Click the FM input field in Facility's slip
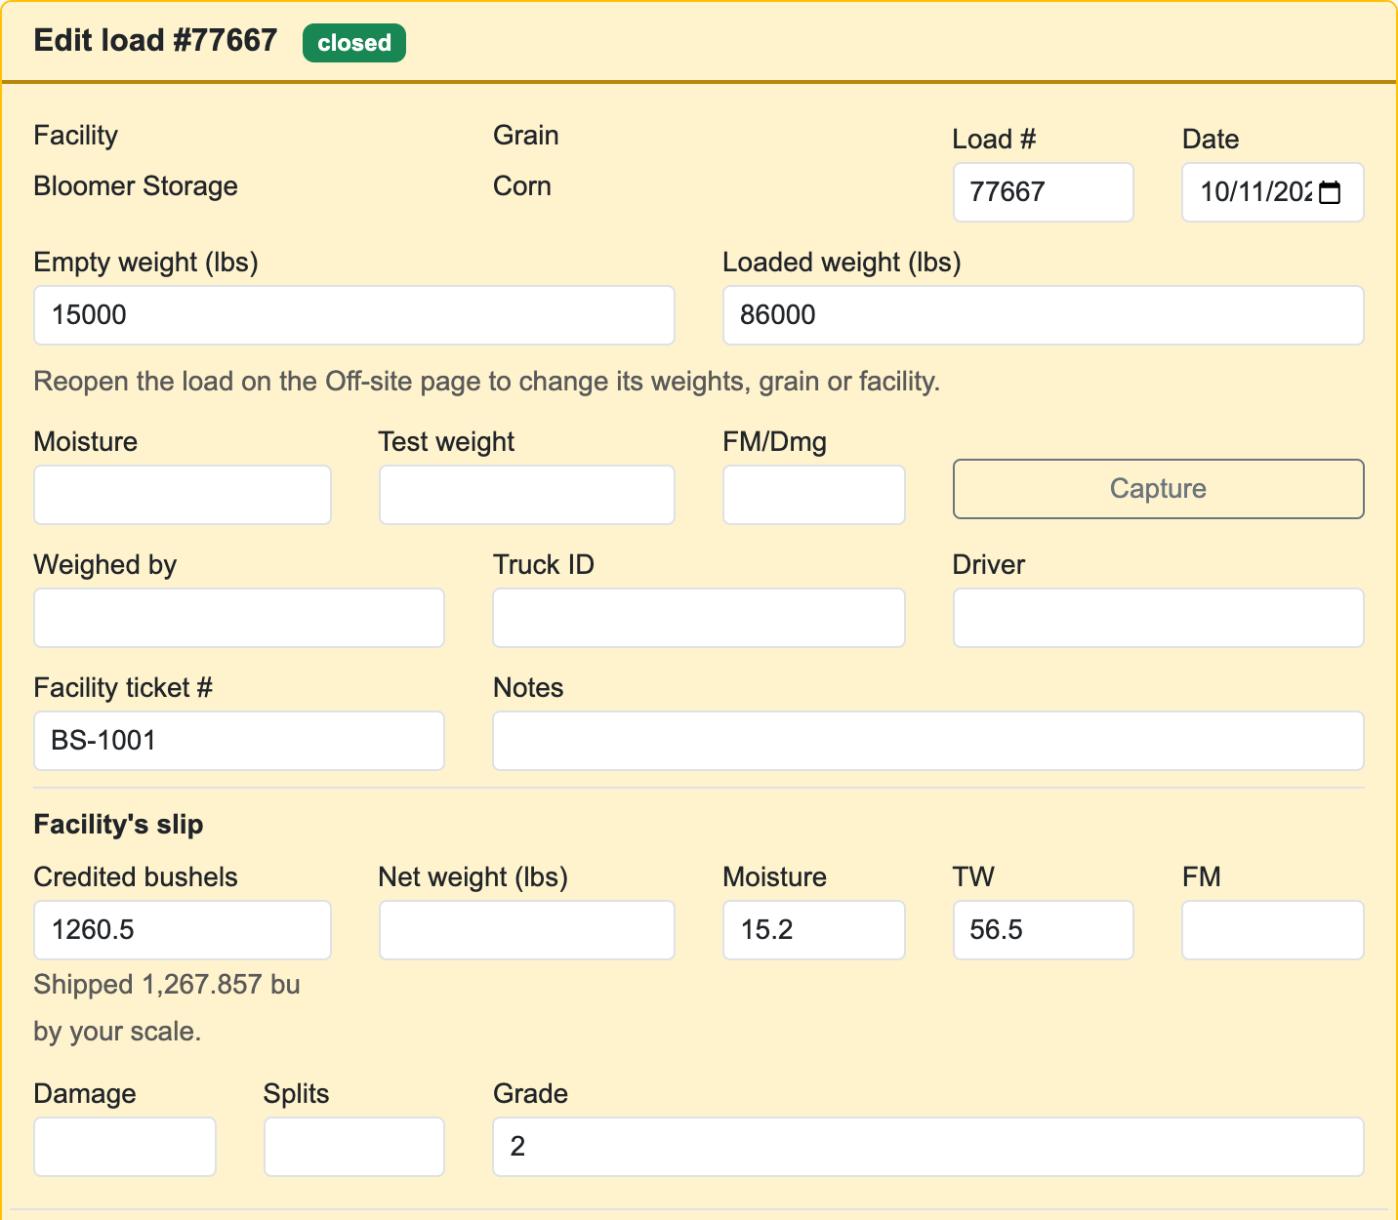The image size is (1398, 1220). pos(1272,930)
